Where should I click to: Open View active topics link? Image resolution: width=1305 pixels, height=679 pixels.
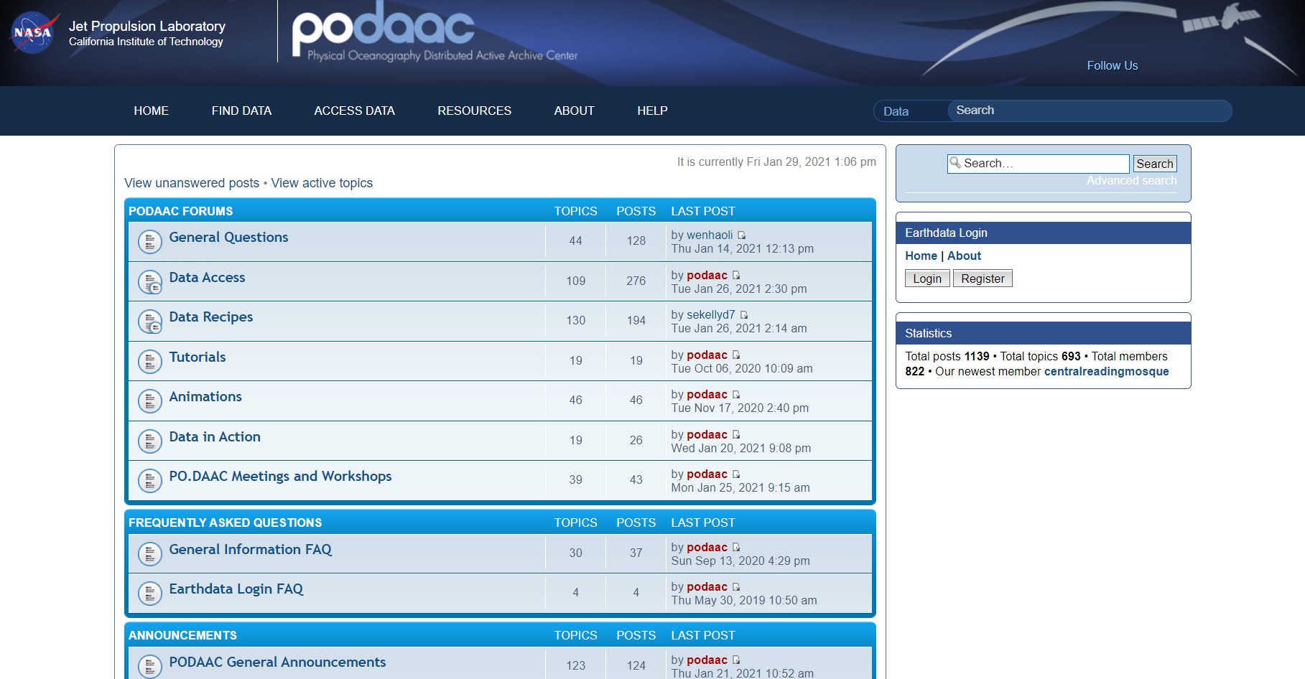tap(322, 183)
